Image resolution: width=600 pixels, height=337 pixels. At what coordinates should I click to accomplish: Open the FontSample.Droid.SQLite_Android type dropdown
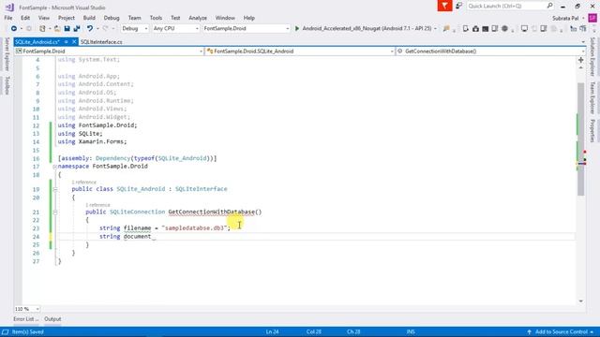pos(300,51)
